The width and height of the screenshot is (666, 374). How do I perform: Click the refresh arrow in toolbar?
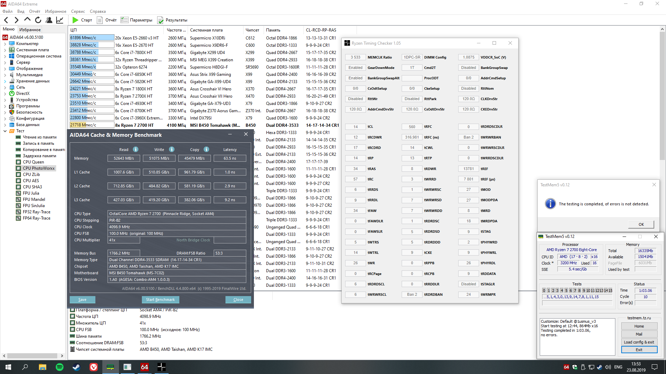pyautogui.click(x=38, y=20)
